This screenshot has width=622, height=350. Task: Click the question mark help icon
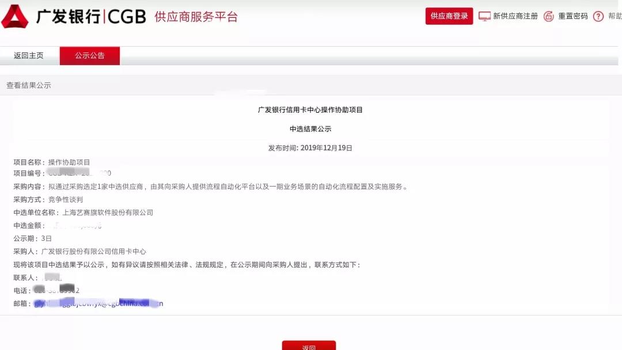tap(598, 16)
